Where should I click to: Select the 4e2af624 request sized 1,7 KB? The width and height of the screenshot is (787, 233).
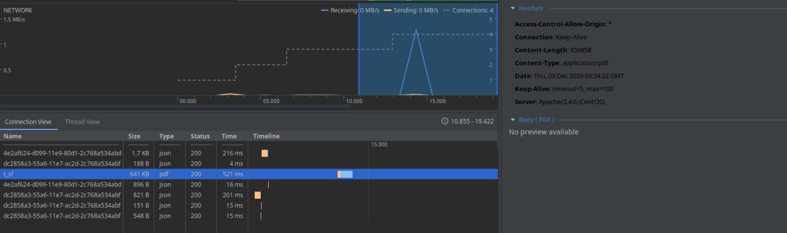tap(248, 153)
